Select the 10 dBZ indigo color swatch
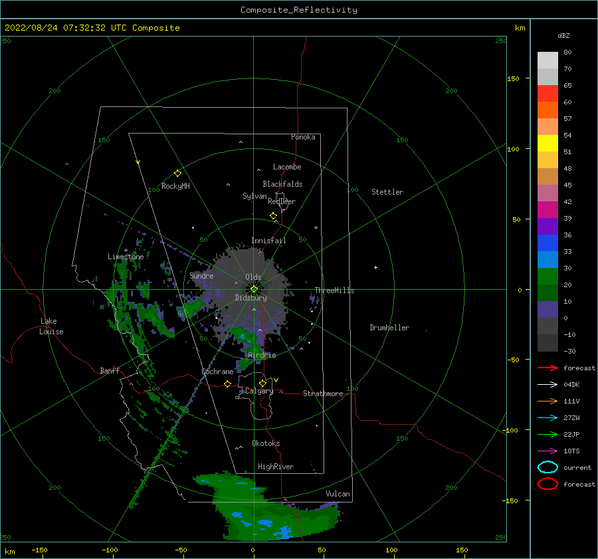Screen dimensions: 598x559 tap(548, 309)
